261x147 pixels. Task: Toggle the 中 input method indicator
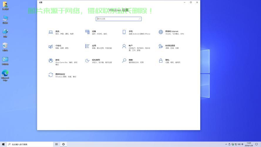coord(243,144)
